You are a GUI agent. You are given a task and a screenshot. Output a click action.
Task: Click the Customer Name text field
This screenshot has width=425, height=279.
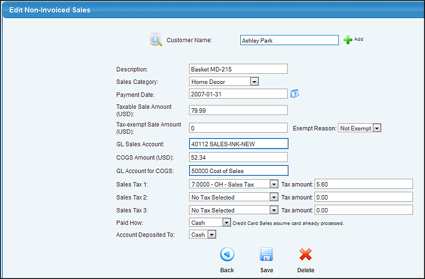pos(289,40)
